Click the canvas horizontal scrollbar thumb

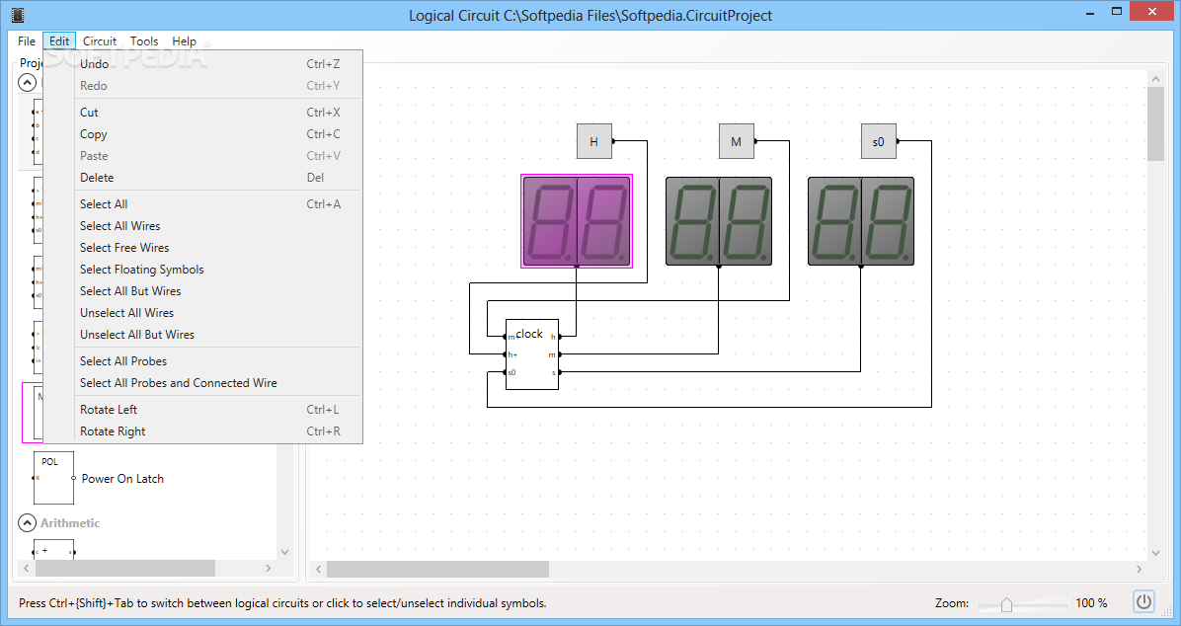437,569
